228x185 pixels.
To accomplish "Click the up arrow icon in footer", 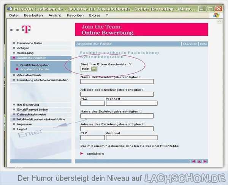I will [x=199, y=161].
